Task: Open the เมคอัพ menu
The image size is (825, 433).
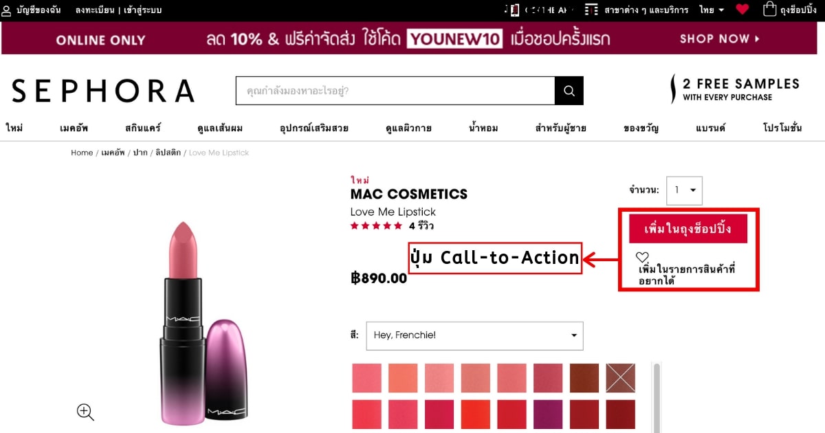Action: pos(74,128)
